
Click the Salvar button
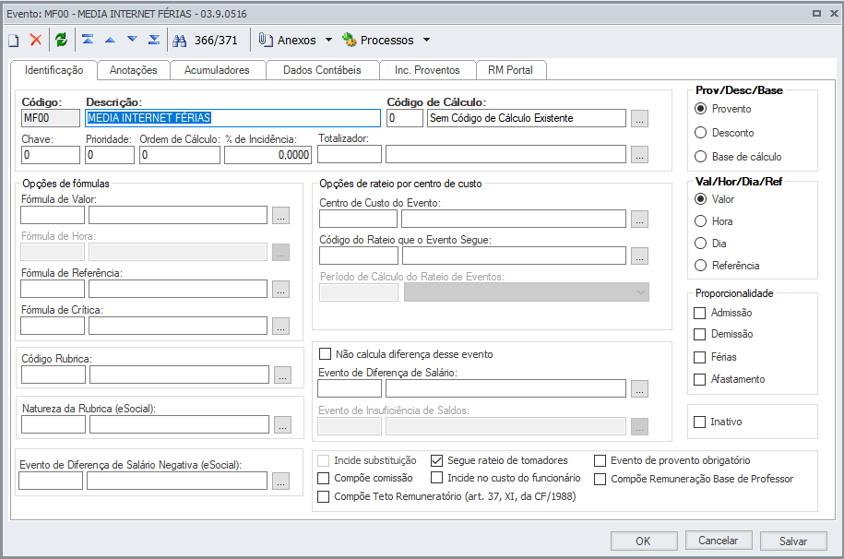(793, 541)
